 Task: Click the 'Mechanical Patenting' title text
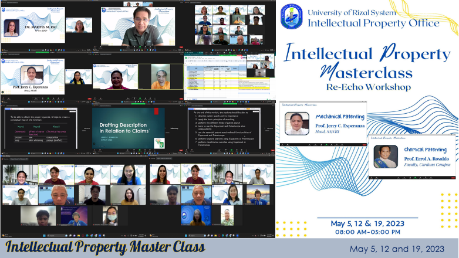click(x=340, y=117)
